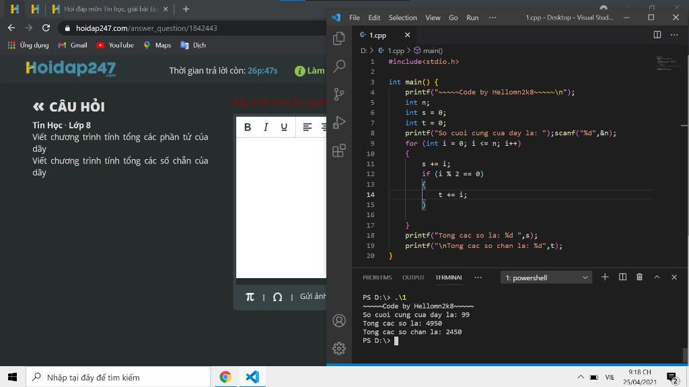Open the Edit menu in VS Code
689x387 pixels.
(x=374, y=17)
